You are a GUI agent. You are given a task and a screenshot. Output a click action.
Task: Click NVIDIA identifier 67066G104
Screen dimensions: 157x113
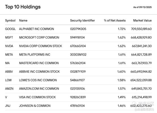click(78, 46)
